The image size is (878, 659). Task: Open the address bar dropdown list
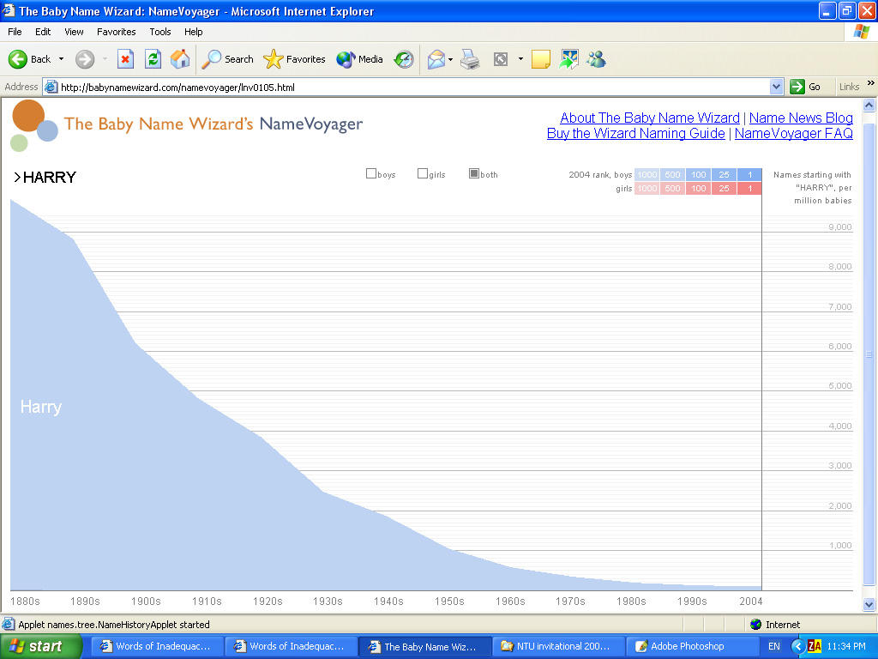click(776, 87)
